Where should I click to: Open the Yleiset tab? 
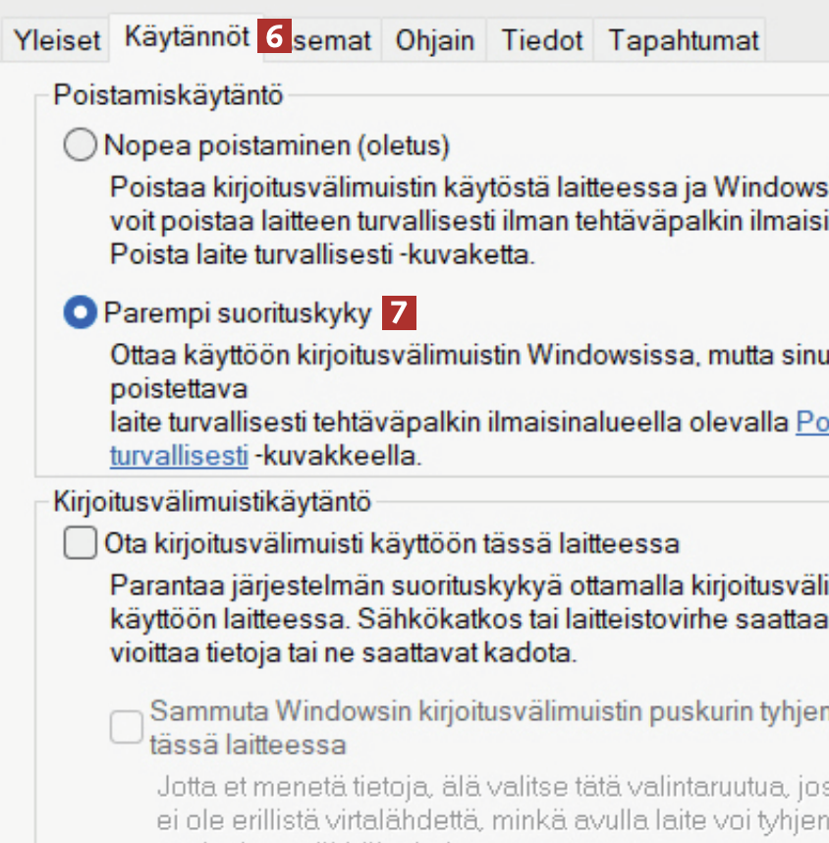[56, 41]
